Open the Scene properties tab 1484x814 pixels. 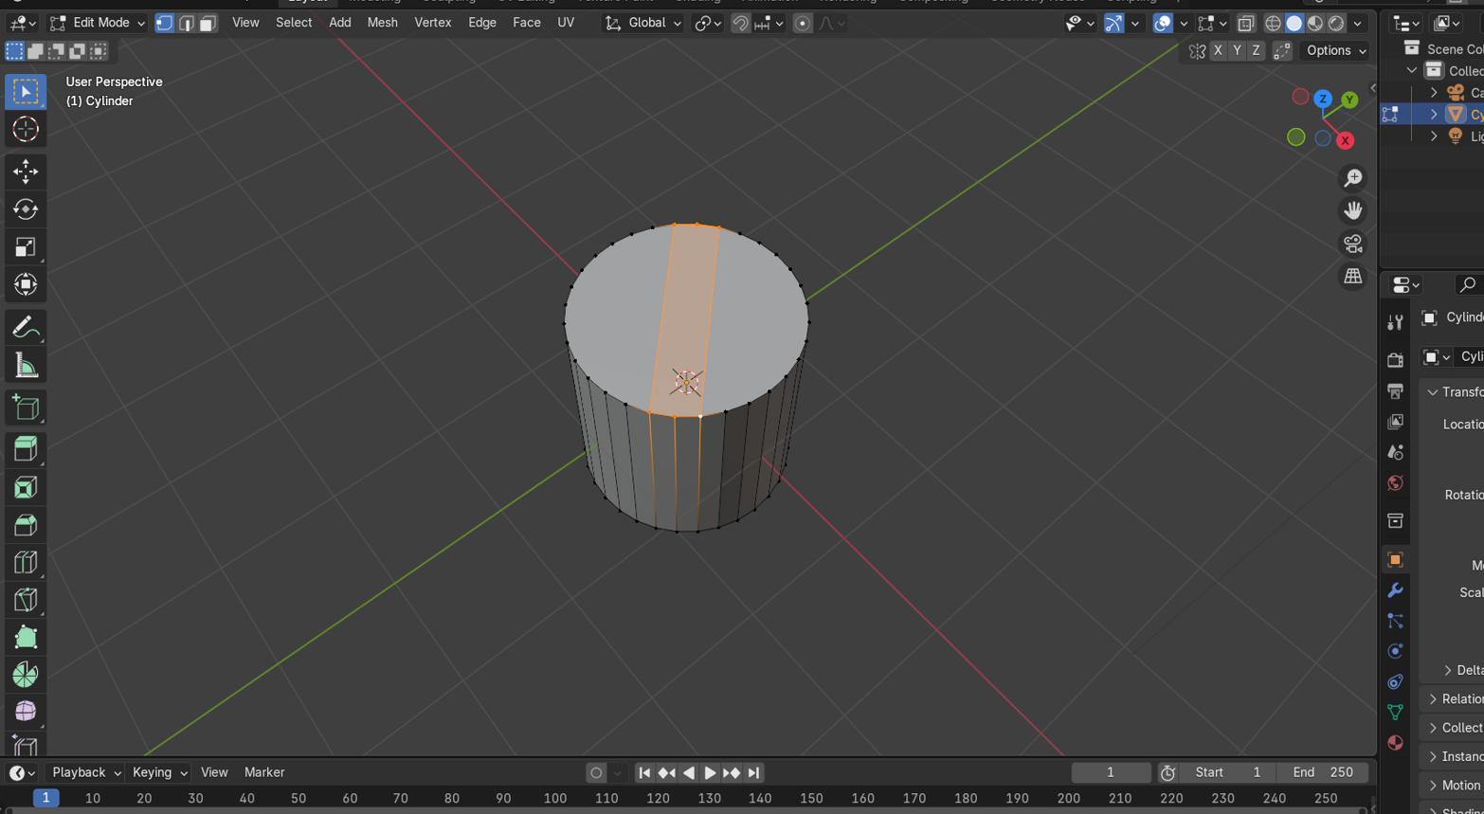point(1395,452)
